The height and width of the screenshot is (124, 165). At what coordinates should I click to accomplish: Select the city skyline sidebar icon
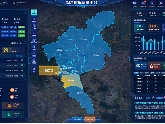point(34,41)
